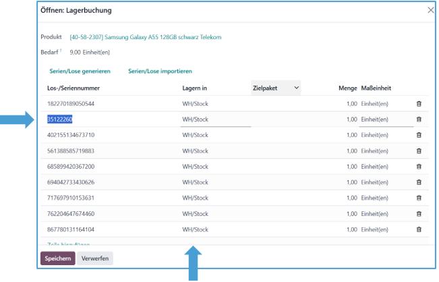Close the Lagerbuchung dialog with X

[x=431, y=11]
